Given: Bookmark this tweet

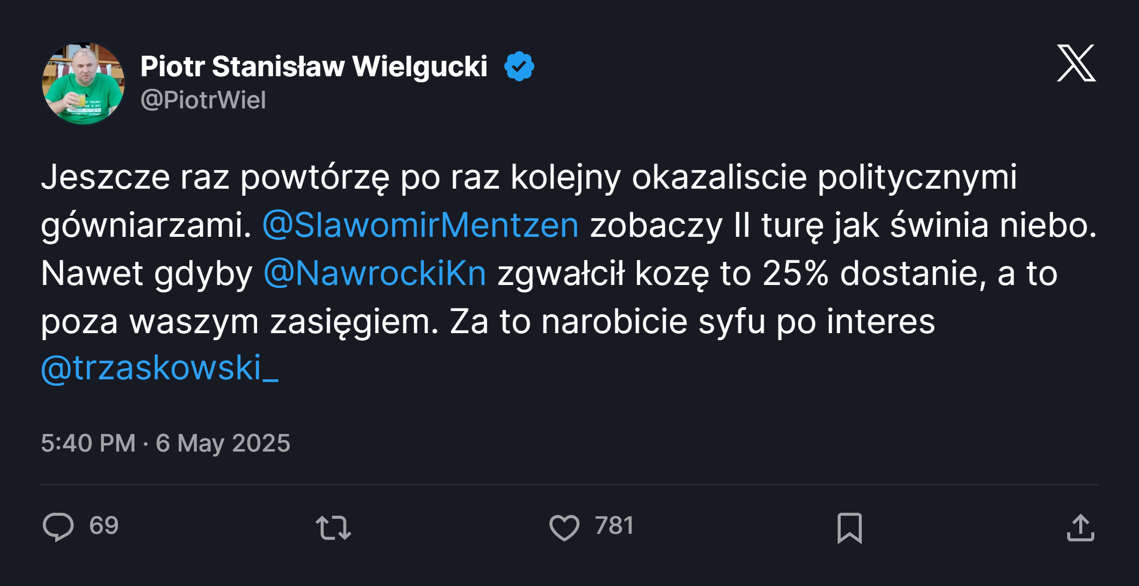Looking at the screenshot, I should tap(849, 528).
